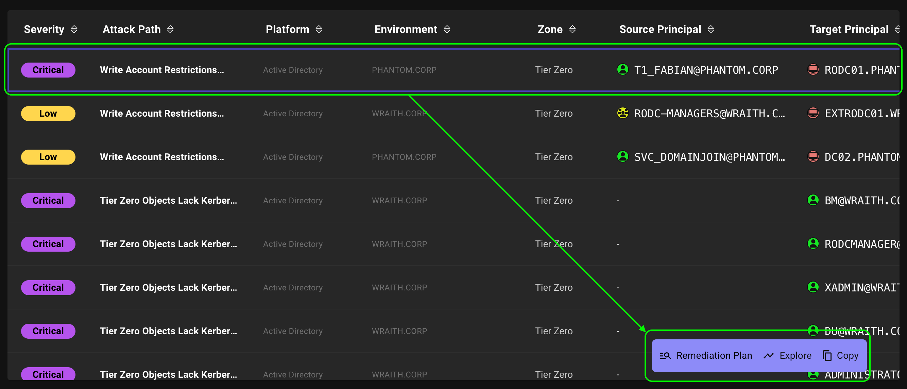Click RODCMANAGER target principal name
Image resolution: width=907 pixels, height=389 pixels.
tap(862, 244)
